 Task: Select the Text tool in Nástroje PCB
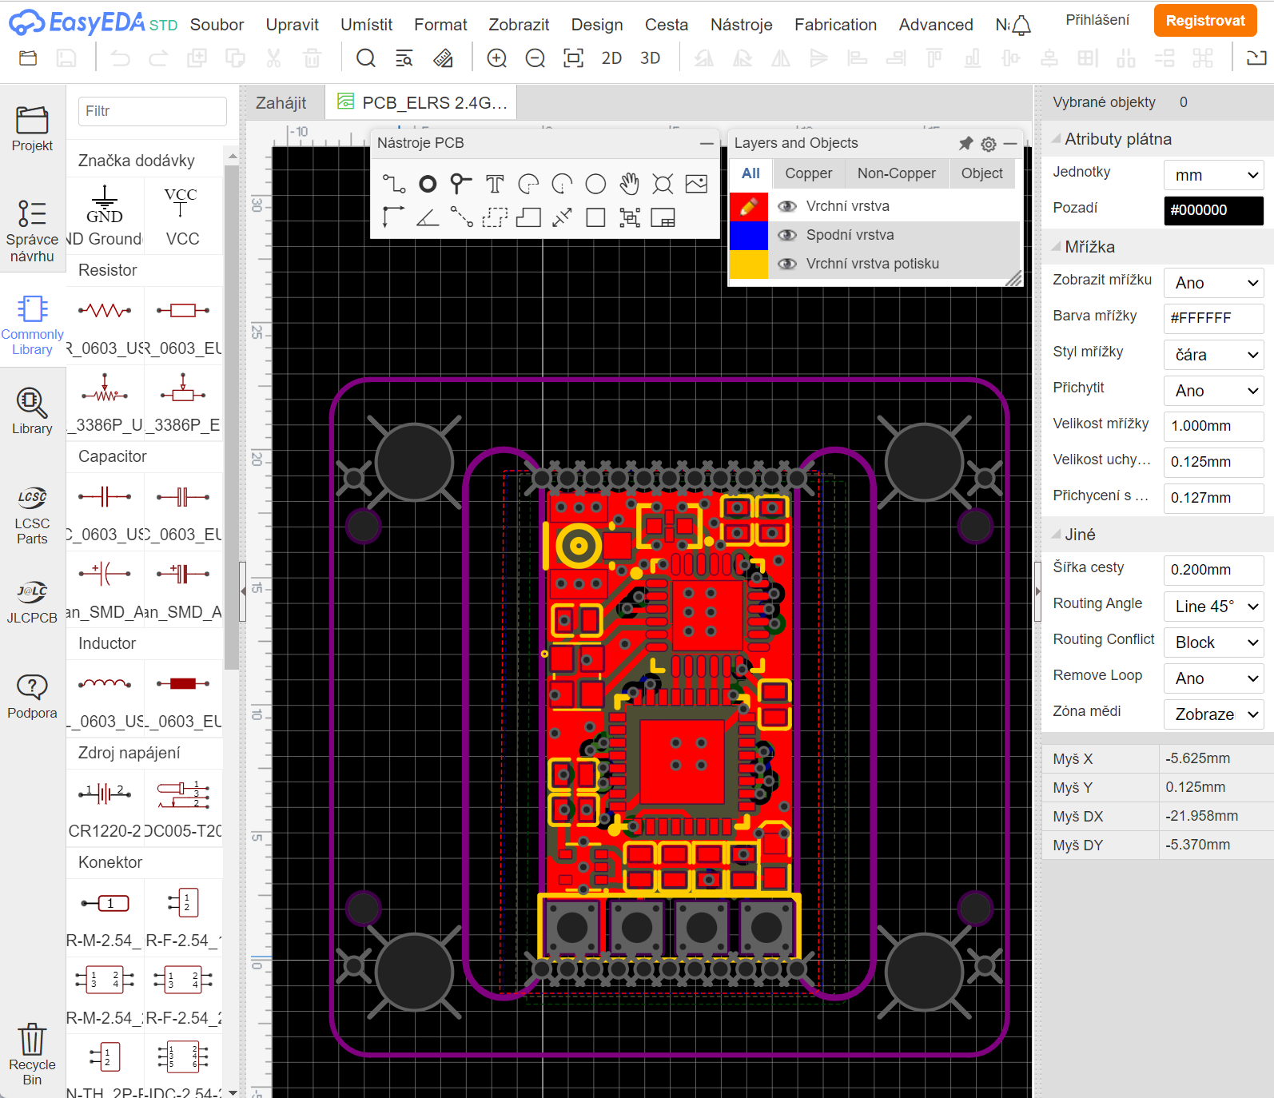(495, 185)
